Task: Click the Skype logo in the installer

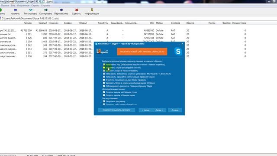Action: pos(178,52)
